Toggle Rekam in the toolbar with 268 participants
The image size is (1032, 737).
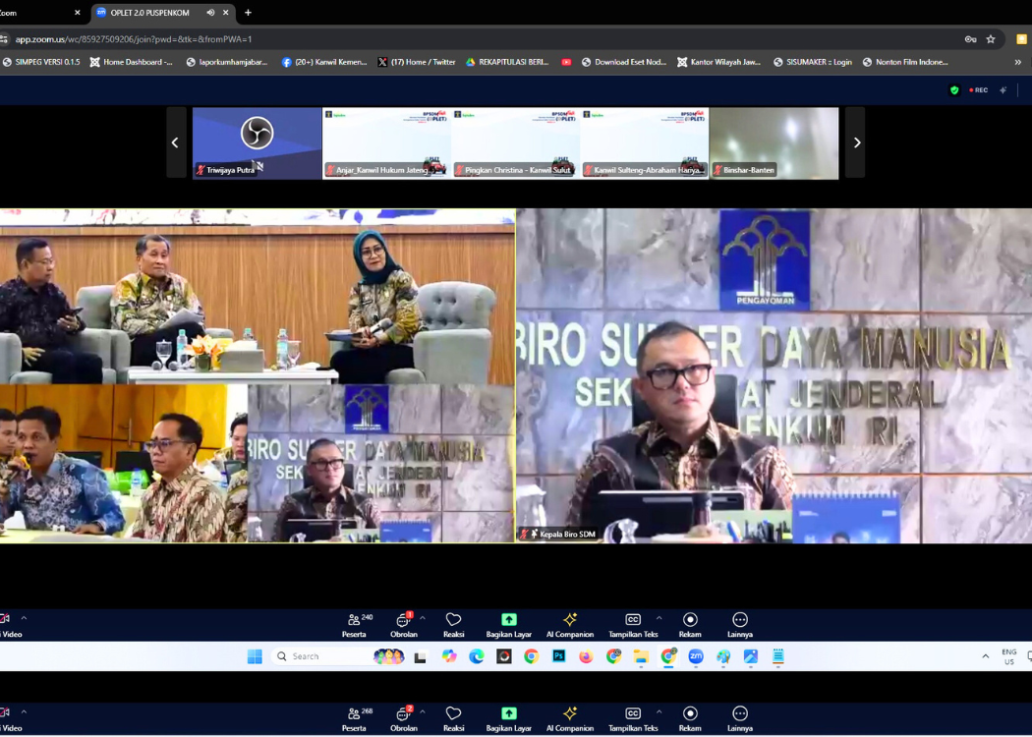pos(690,716)
